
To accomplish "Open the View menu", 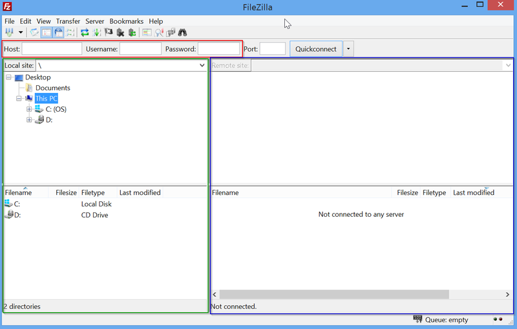I will (43, 21).
